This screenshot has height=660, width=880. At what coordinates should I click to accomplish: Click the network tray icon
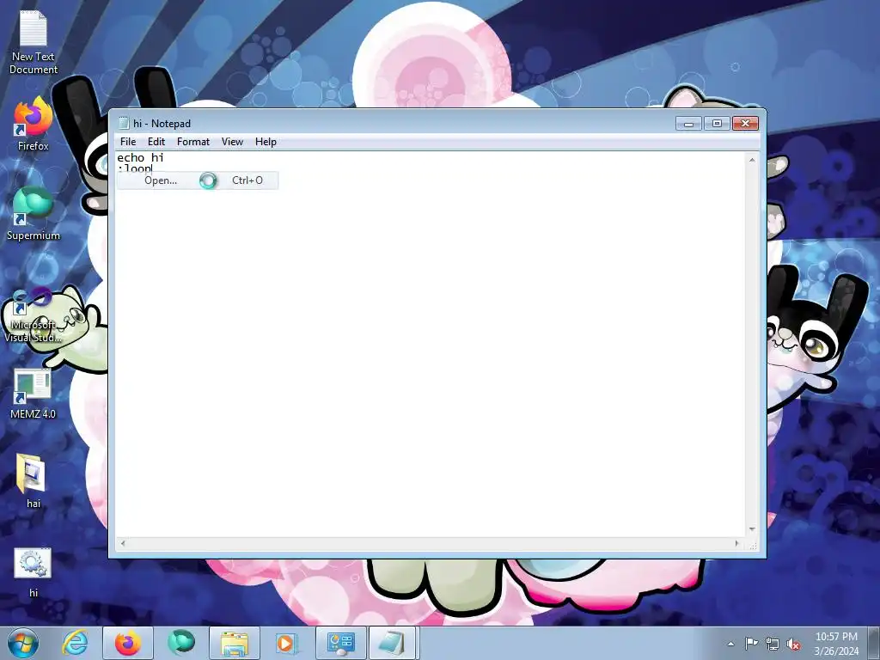pos(773,644)
